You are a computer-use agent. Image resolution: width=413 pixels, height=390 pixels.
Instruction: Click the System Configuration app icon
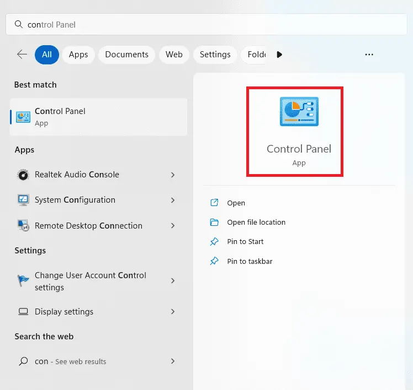coord(23,200)
